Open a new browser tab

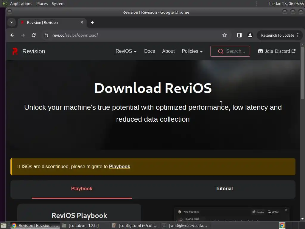pos(93,22)
